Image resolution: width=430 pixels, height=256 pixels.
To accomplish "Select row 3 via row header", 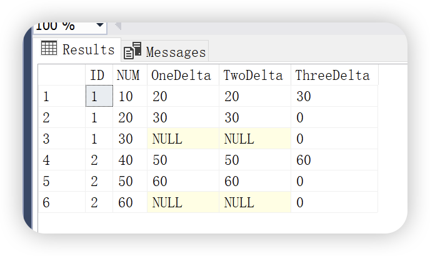I will (61, 139).
